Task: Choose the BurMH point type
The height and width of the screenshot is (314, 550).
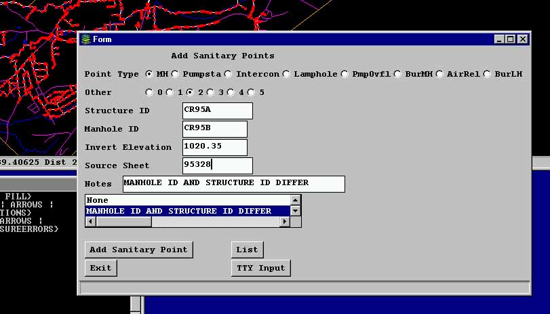Action: point(397,74)
